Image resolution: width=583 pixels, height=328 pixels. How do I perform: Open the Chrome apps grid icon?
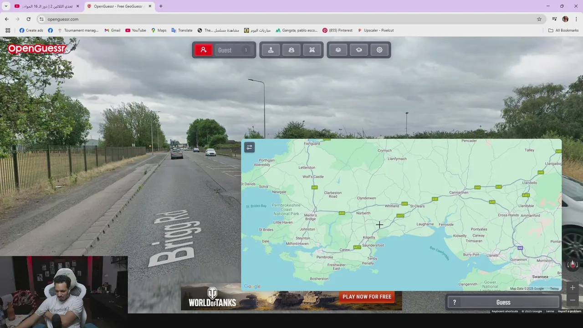(8, 31)
